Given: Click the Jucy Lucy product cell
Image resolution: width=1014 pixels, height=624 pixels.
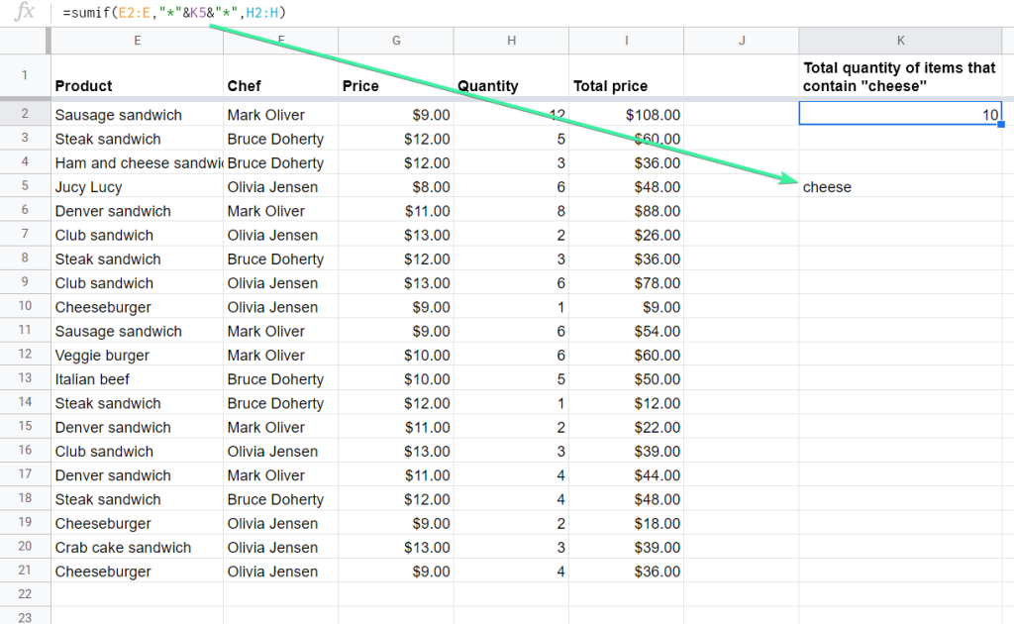Looking at the screenshot, I should coord(137,186).
